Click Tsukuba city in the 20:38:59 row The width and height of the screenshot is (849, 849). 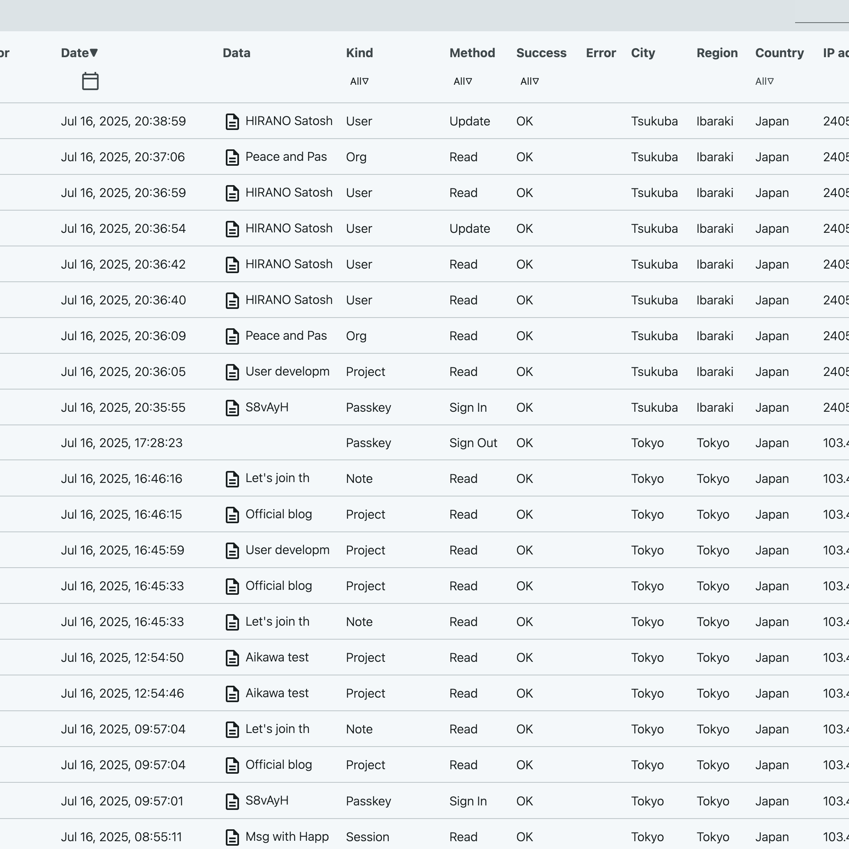click(x=654, y=121)
